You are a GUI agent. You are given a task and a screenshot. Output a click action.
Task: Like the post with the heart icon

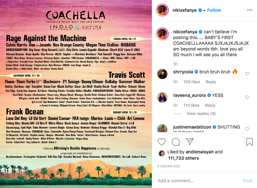click(x=162, y=142)
